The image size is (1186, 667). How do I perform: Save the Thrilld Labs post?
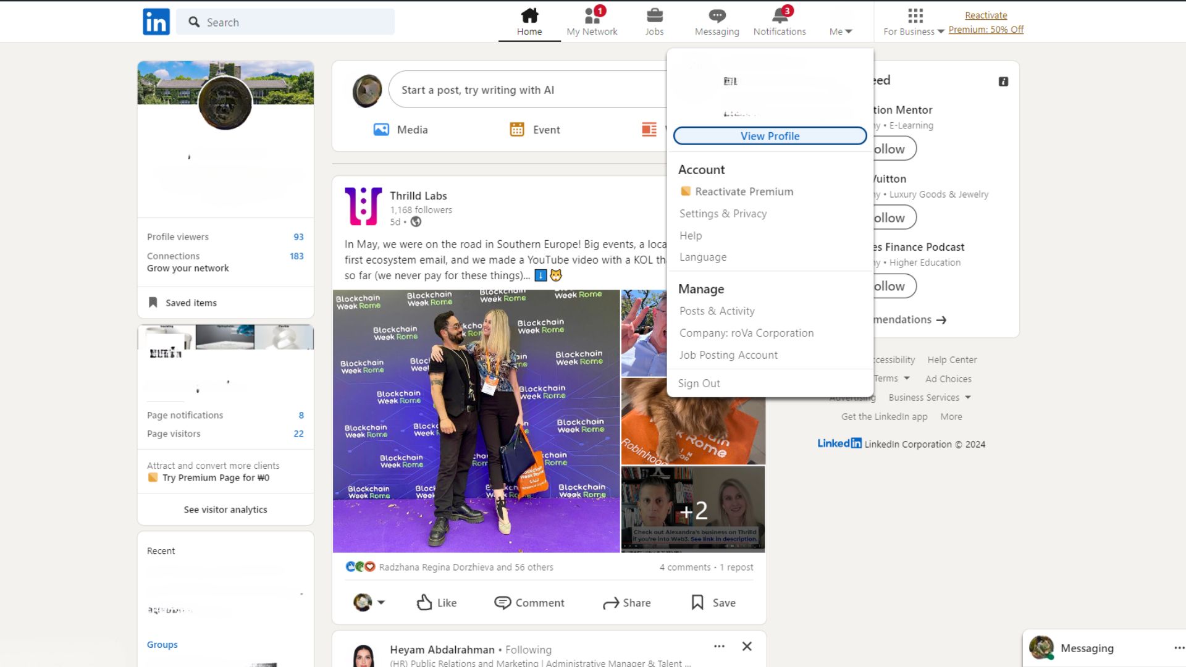click(x=713, y=603)
